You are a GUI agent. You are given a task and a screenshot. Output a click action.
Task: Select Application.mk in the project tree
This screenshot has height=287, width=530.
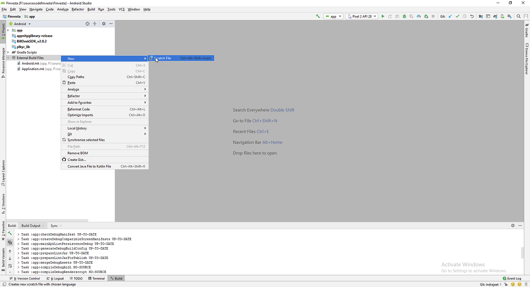(33, 69)
